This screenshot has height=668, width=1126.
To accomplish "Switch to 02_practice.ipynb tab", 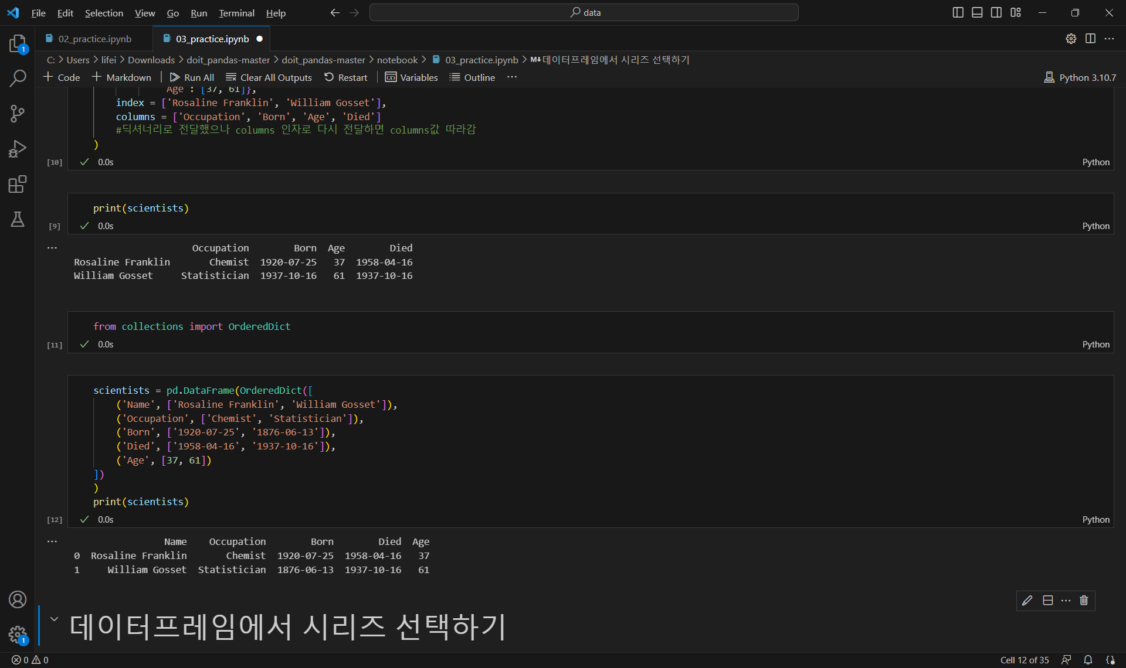I will [94, 39].
